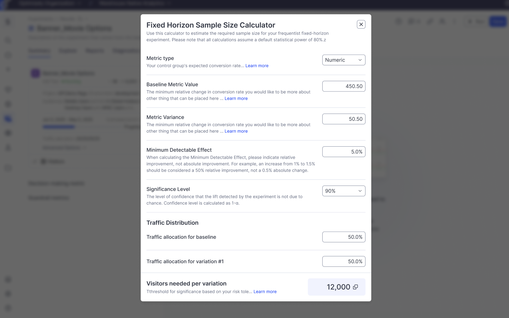Click Learn more beside Visitors needed description
The height and width of the screenshot is (318, 509).
[x=265, y=292]
